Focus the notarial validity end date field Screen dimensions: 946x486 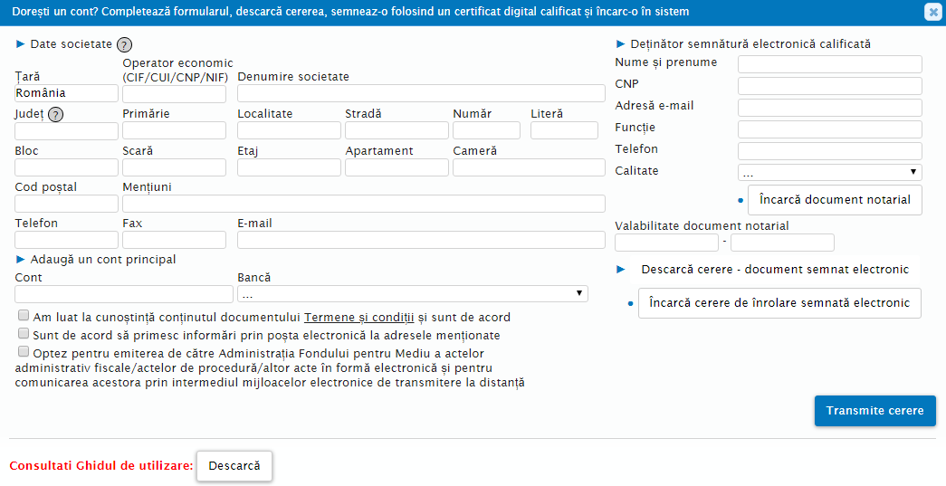(x=782, y=243)
